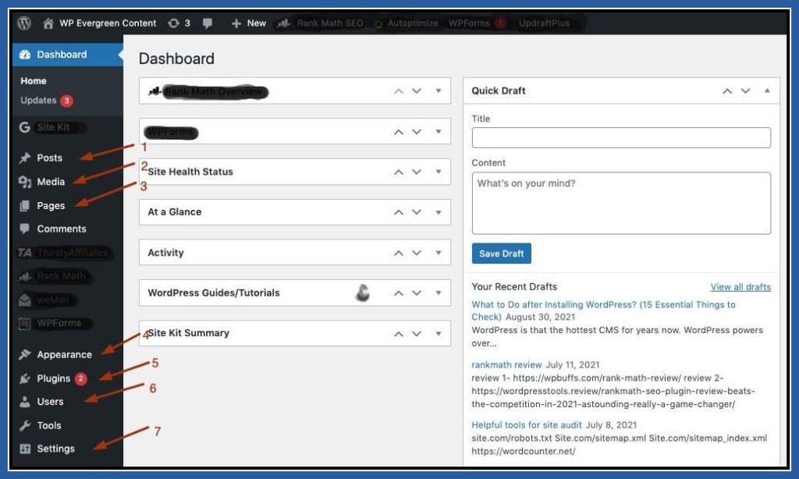Move Site Health Status widget up
The image size is (799, 479).
coord(399,172)
